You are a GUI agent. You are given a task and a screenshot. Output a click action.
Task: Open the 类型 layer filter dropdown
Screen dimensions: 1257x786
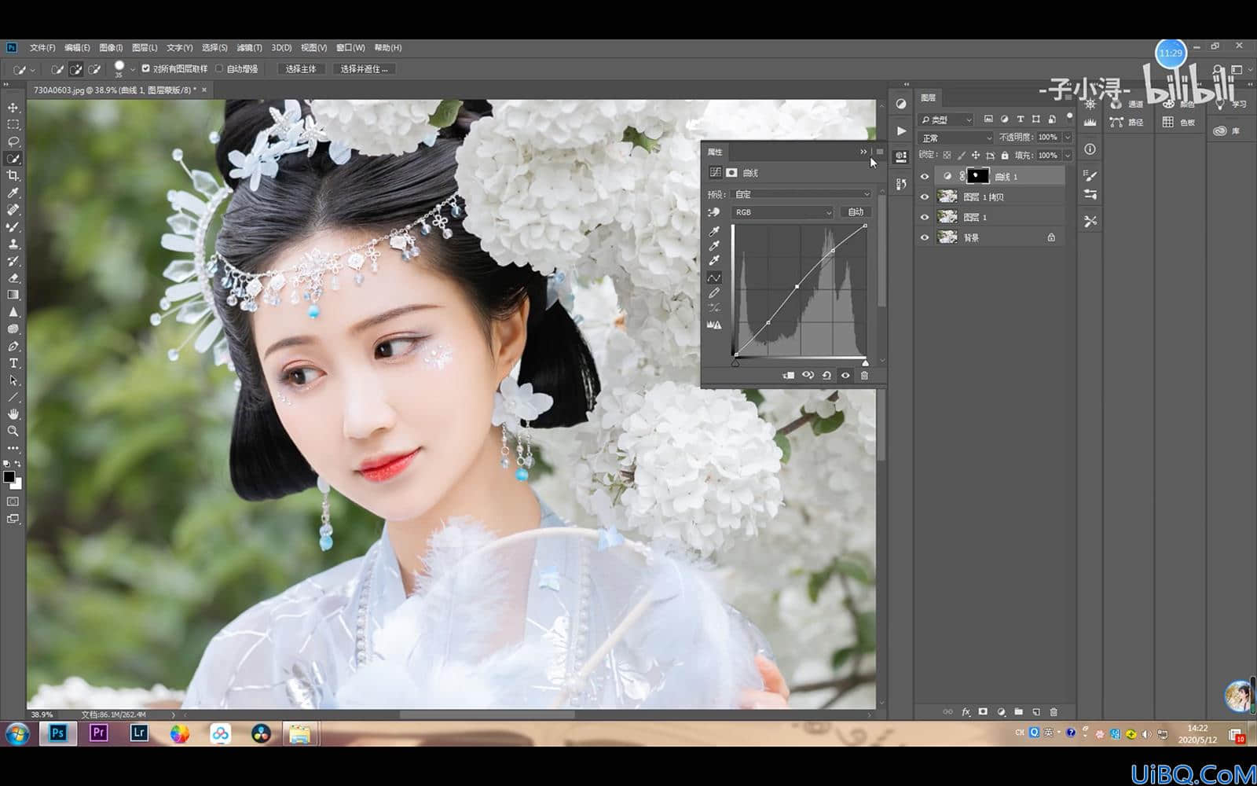tap(946, 119)
